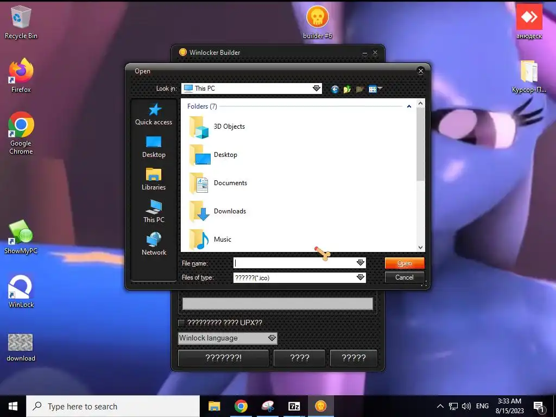Select Desktop in the left places bar
The height and width of the screenshot is (417, 556).
click(154, 147)
